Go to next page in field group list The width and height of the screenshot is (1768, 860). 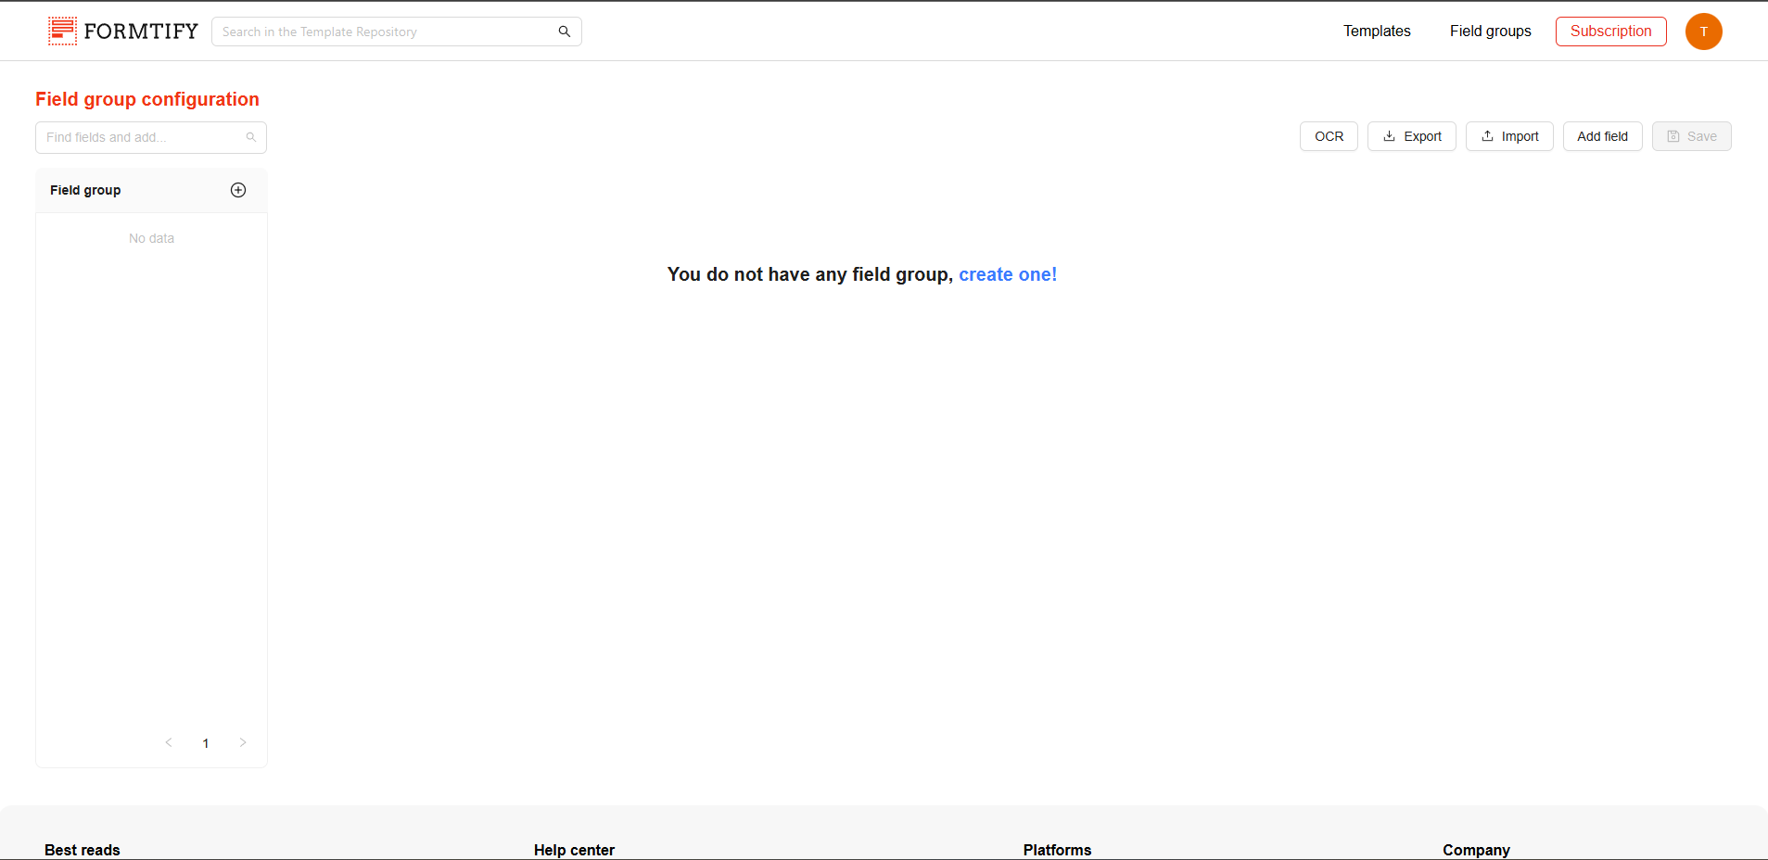243,742
